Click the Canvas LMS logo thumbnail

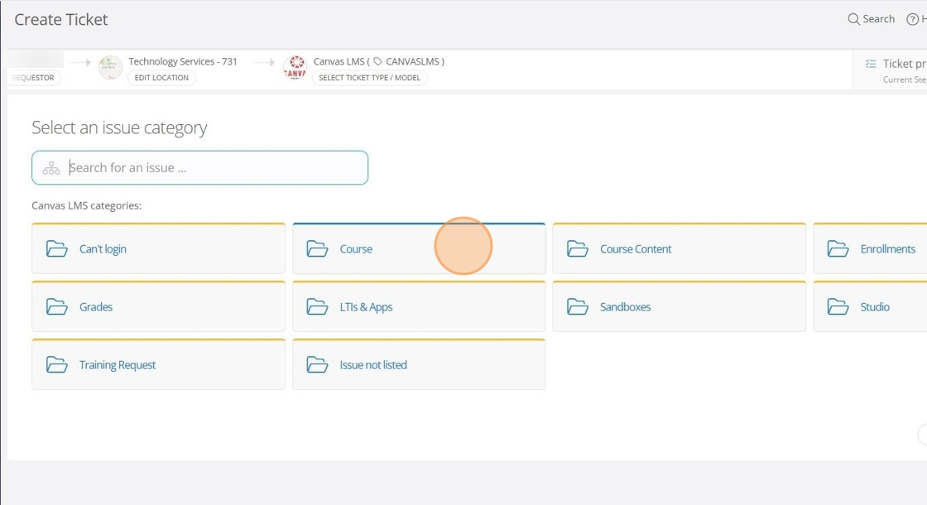295,68
